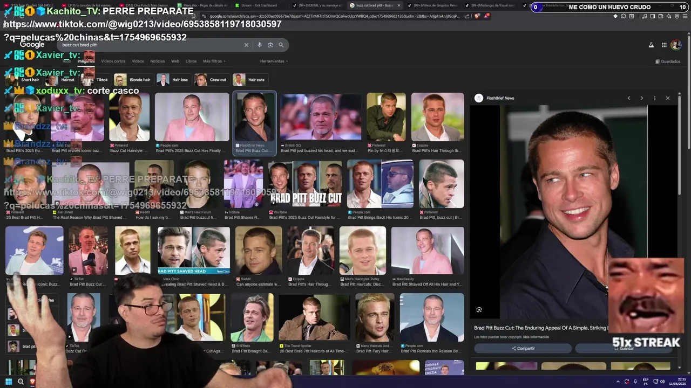The image size is (691, 388).
Task: Switch to Web results tab
Action: pyautogui.click(x=175, y=61)
